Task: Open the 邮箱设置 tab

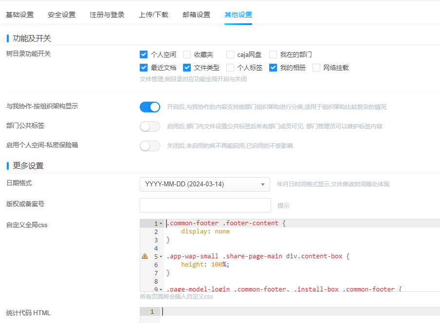Action: 197,15
